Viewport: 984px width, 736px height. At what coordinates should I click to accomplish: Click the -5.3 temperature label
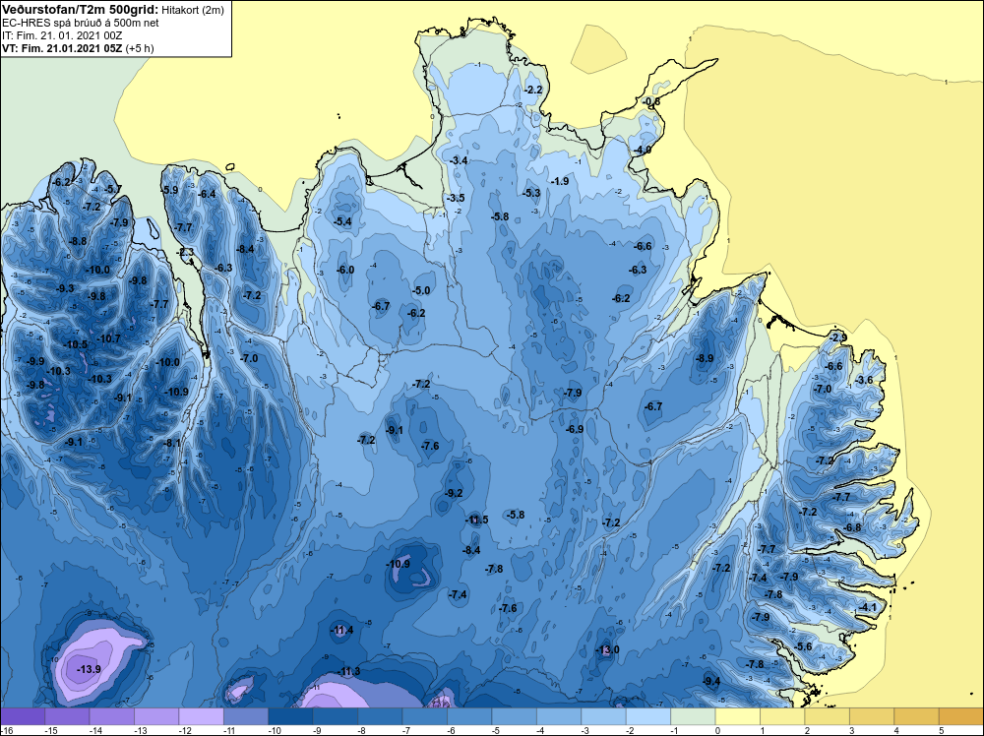(531, 193)
